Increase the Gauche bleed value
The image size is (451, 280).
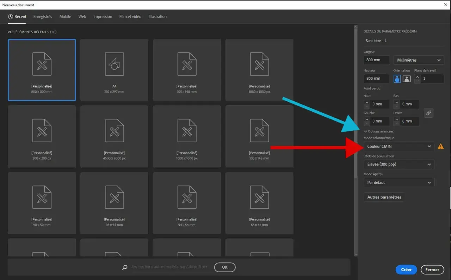click(x=367, y=119)
